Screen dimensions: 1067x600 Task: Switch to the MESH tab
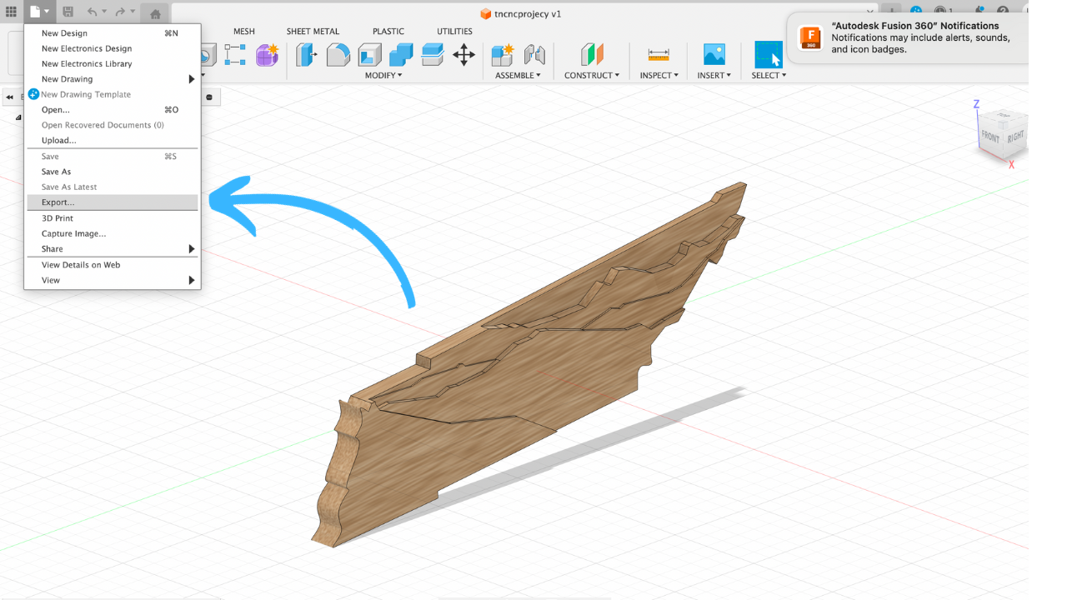(x=244, y=32)
